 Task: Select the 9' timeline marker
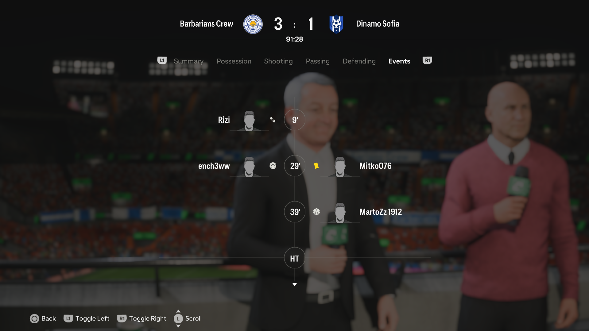(295, 120)
